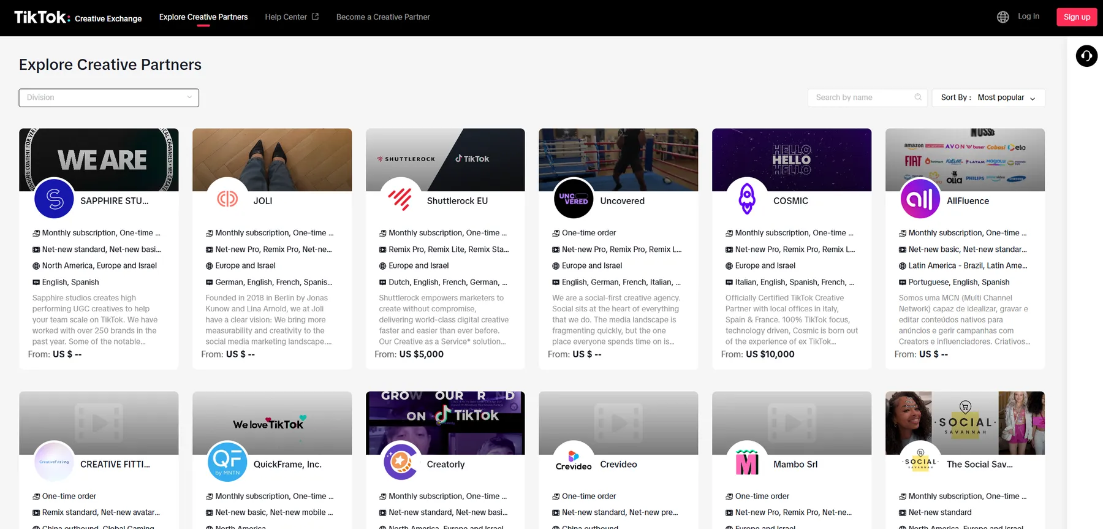The height and width of the screenshot is (529, 1103).
Task: Open CREATIVE FITTI... partner name
Action: click(x=115, y=465)
